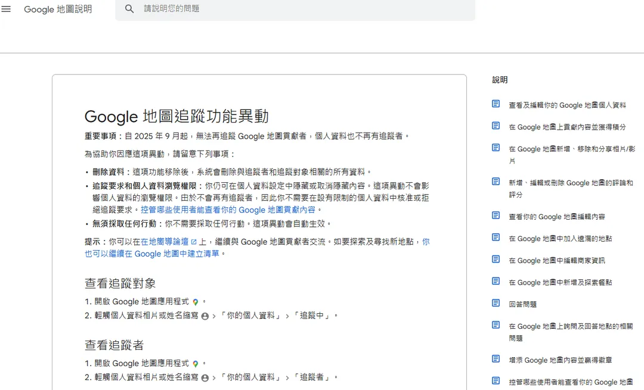
Task: Click external-link icon after 在地嚮導論壇
Action: click(194, 242)
